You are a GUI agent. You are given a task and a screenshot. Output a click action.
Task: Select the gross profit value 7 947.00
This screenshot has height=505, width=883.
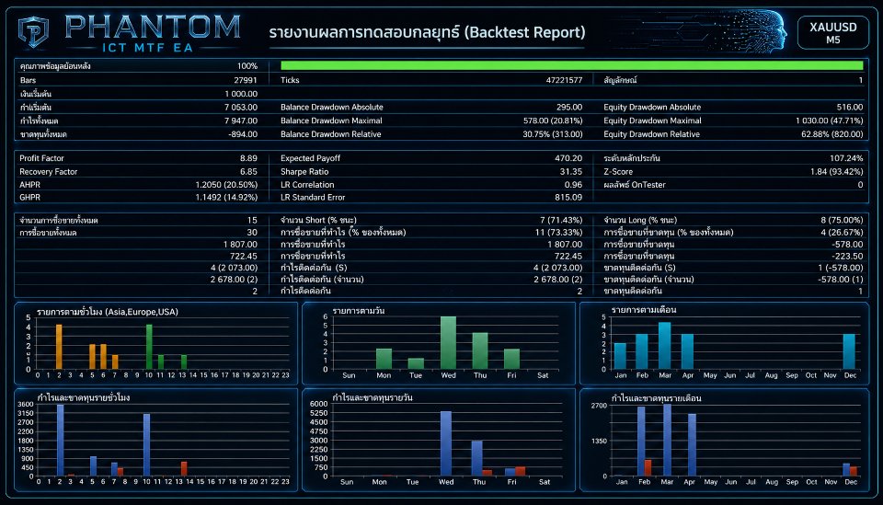[x=241, y=121]
